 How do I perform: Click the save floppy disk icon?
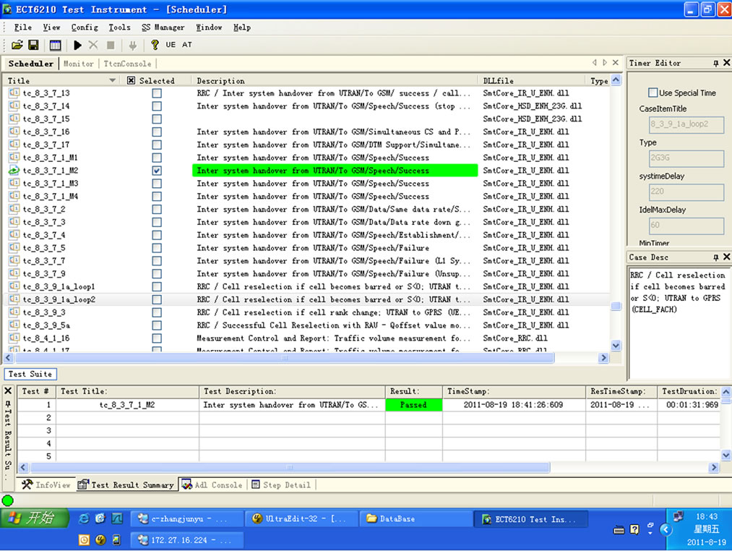(33, 45)
